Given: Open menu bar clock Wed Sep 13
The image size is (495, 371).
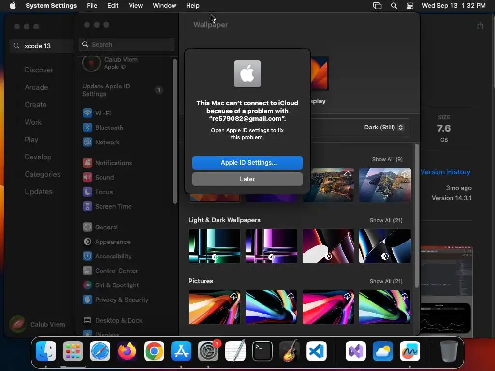Looking at the screenshot, I should click(453, 6).
